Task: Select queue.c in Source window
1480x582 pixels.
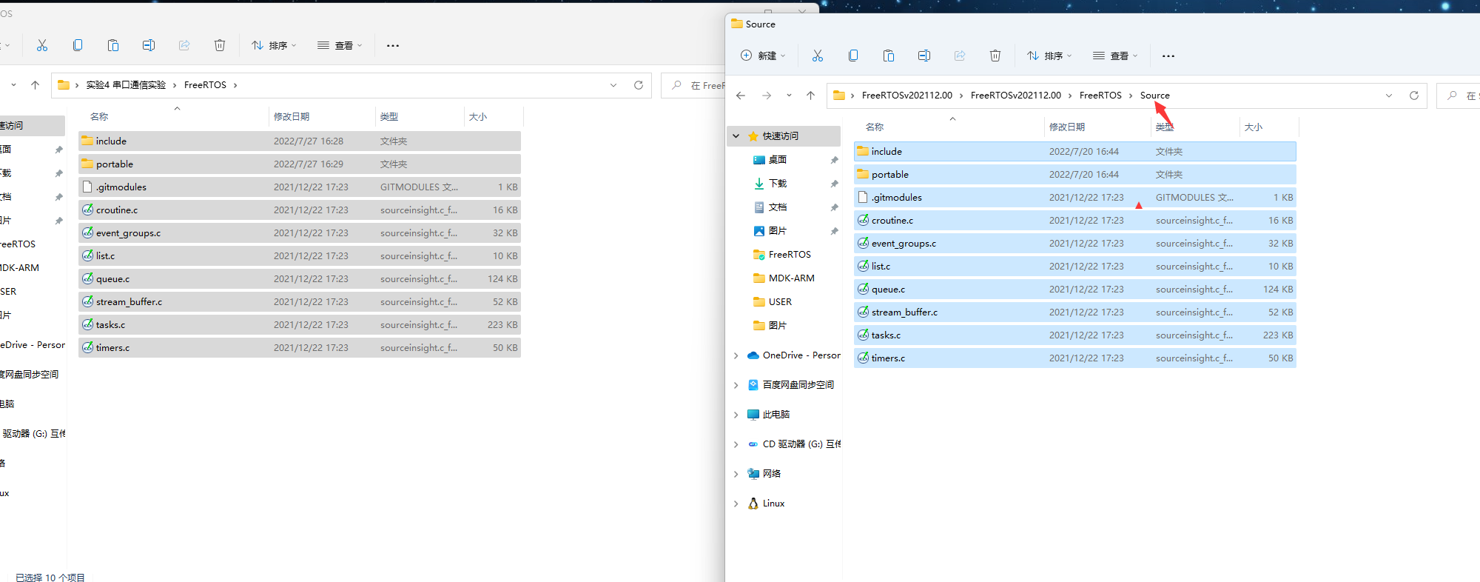Action: tap(1075, 290)
